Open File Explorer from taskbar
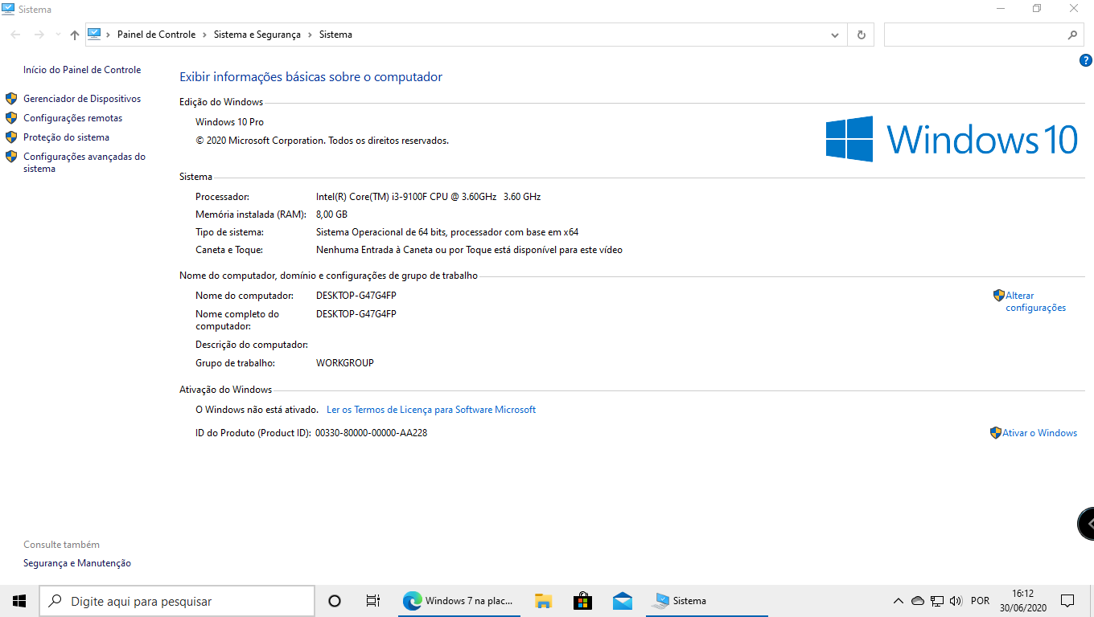The height and width of the screenshot is (617, 1094). coord(544,601)
